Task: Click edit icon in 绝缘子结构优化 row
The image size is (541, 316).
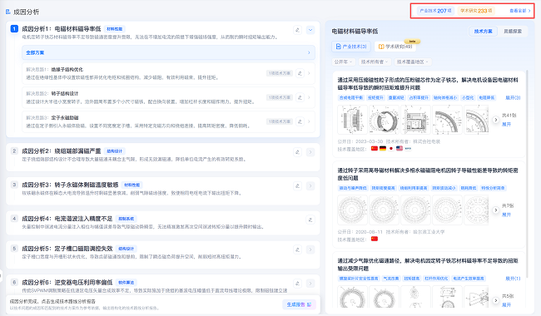Action: [300, 73]
